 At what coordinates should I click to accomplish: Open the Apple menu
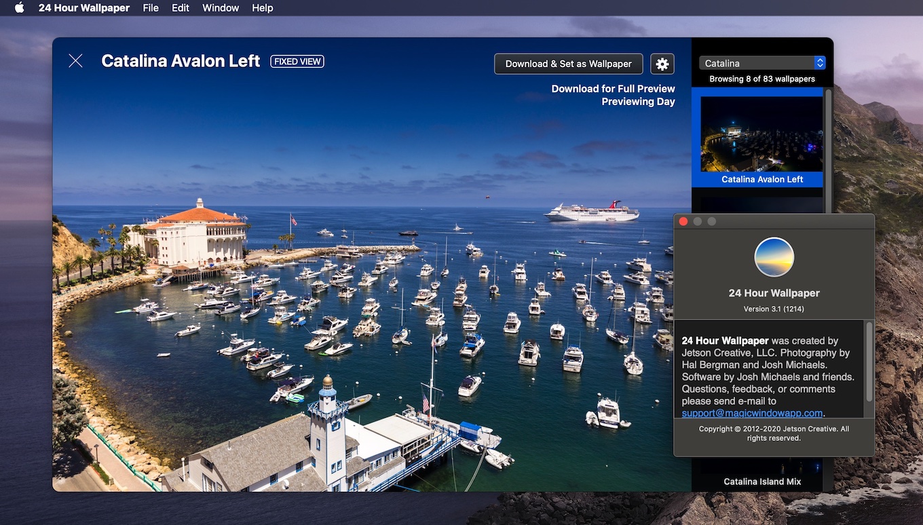19,8
